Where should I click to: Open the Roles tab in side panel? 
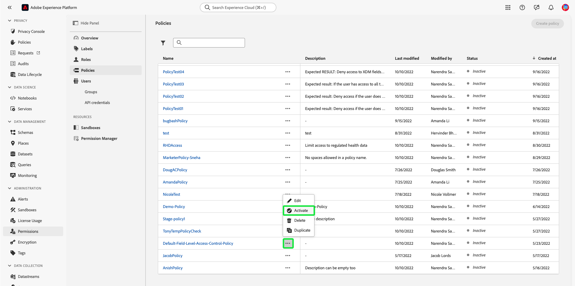[86, 59]
